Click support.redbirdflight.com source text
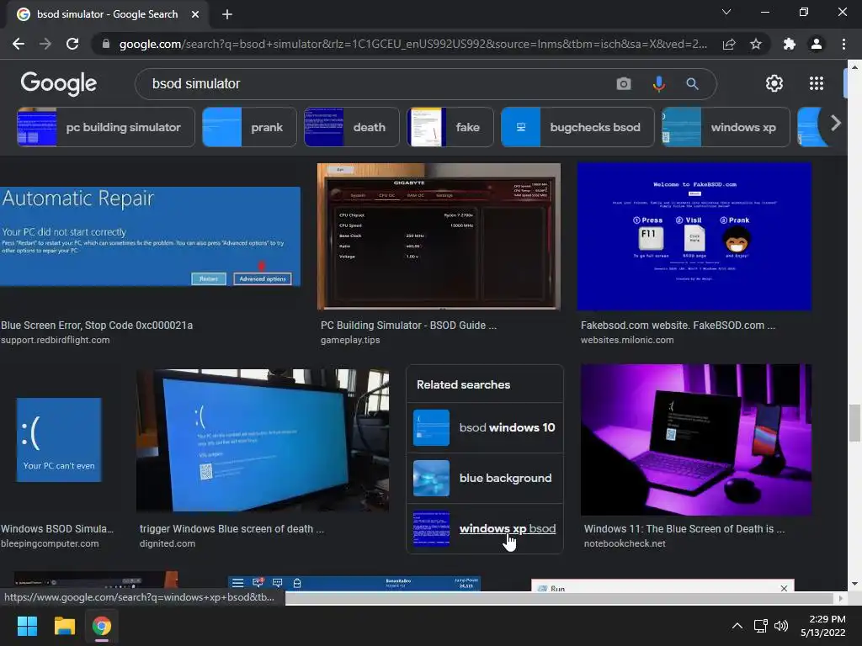Image resolution: width=862 pixels, height=646 pixels. [x=55, y=340]
